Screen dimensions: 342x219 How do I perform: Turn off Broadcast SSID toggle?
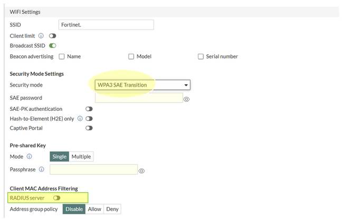click(52, 46)
